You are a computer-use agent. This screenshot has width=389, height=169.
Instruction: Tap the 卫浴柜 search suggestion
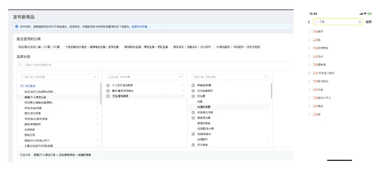click(x=316, y=40)
